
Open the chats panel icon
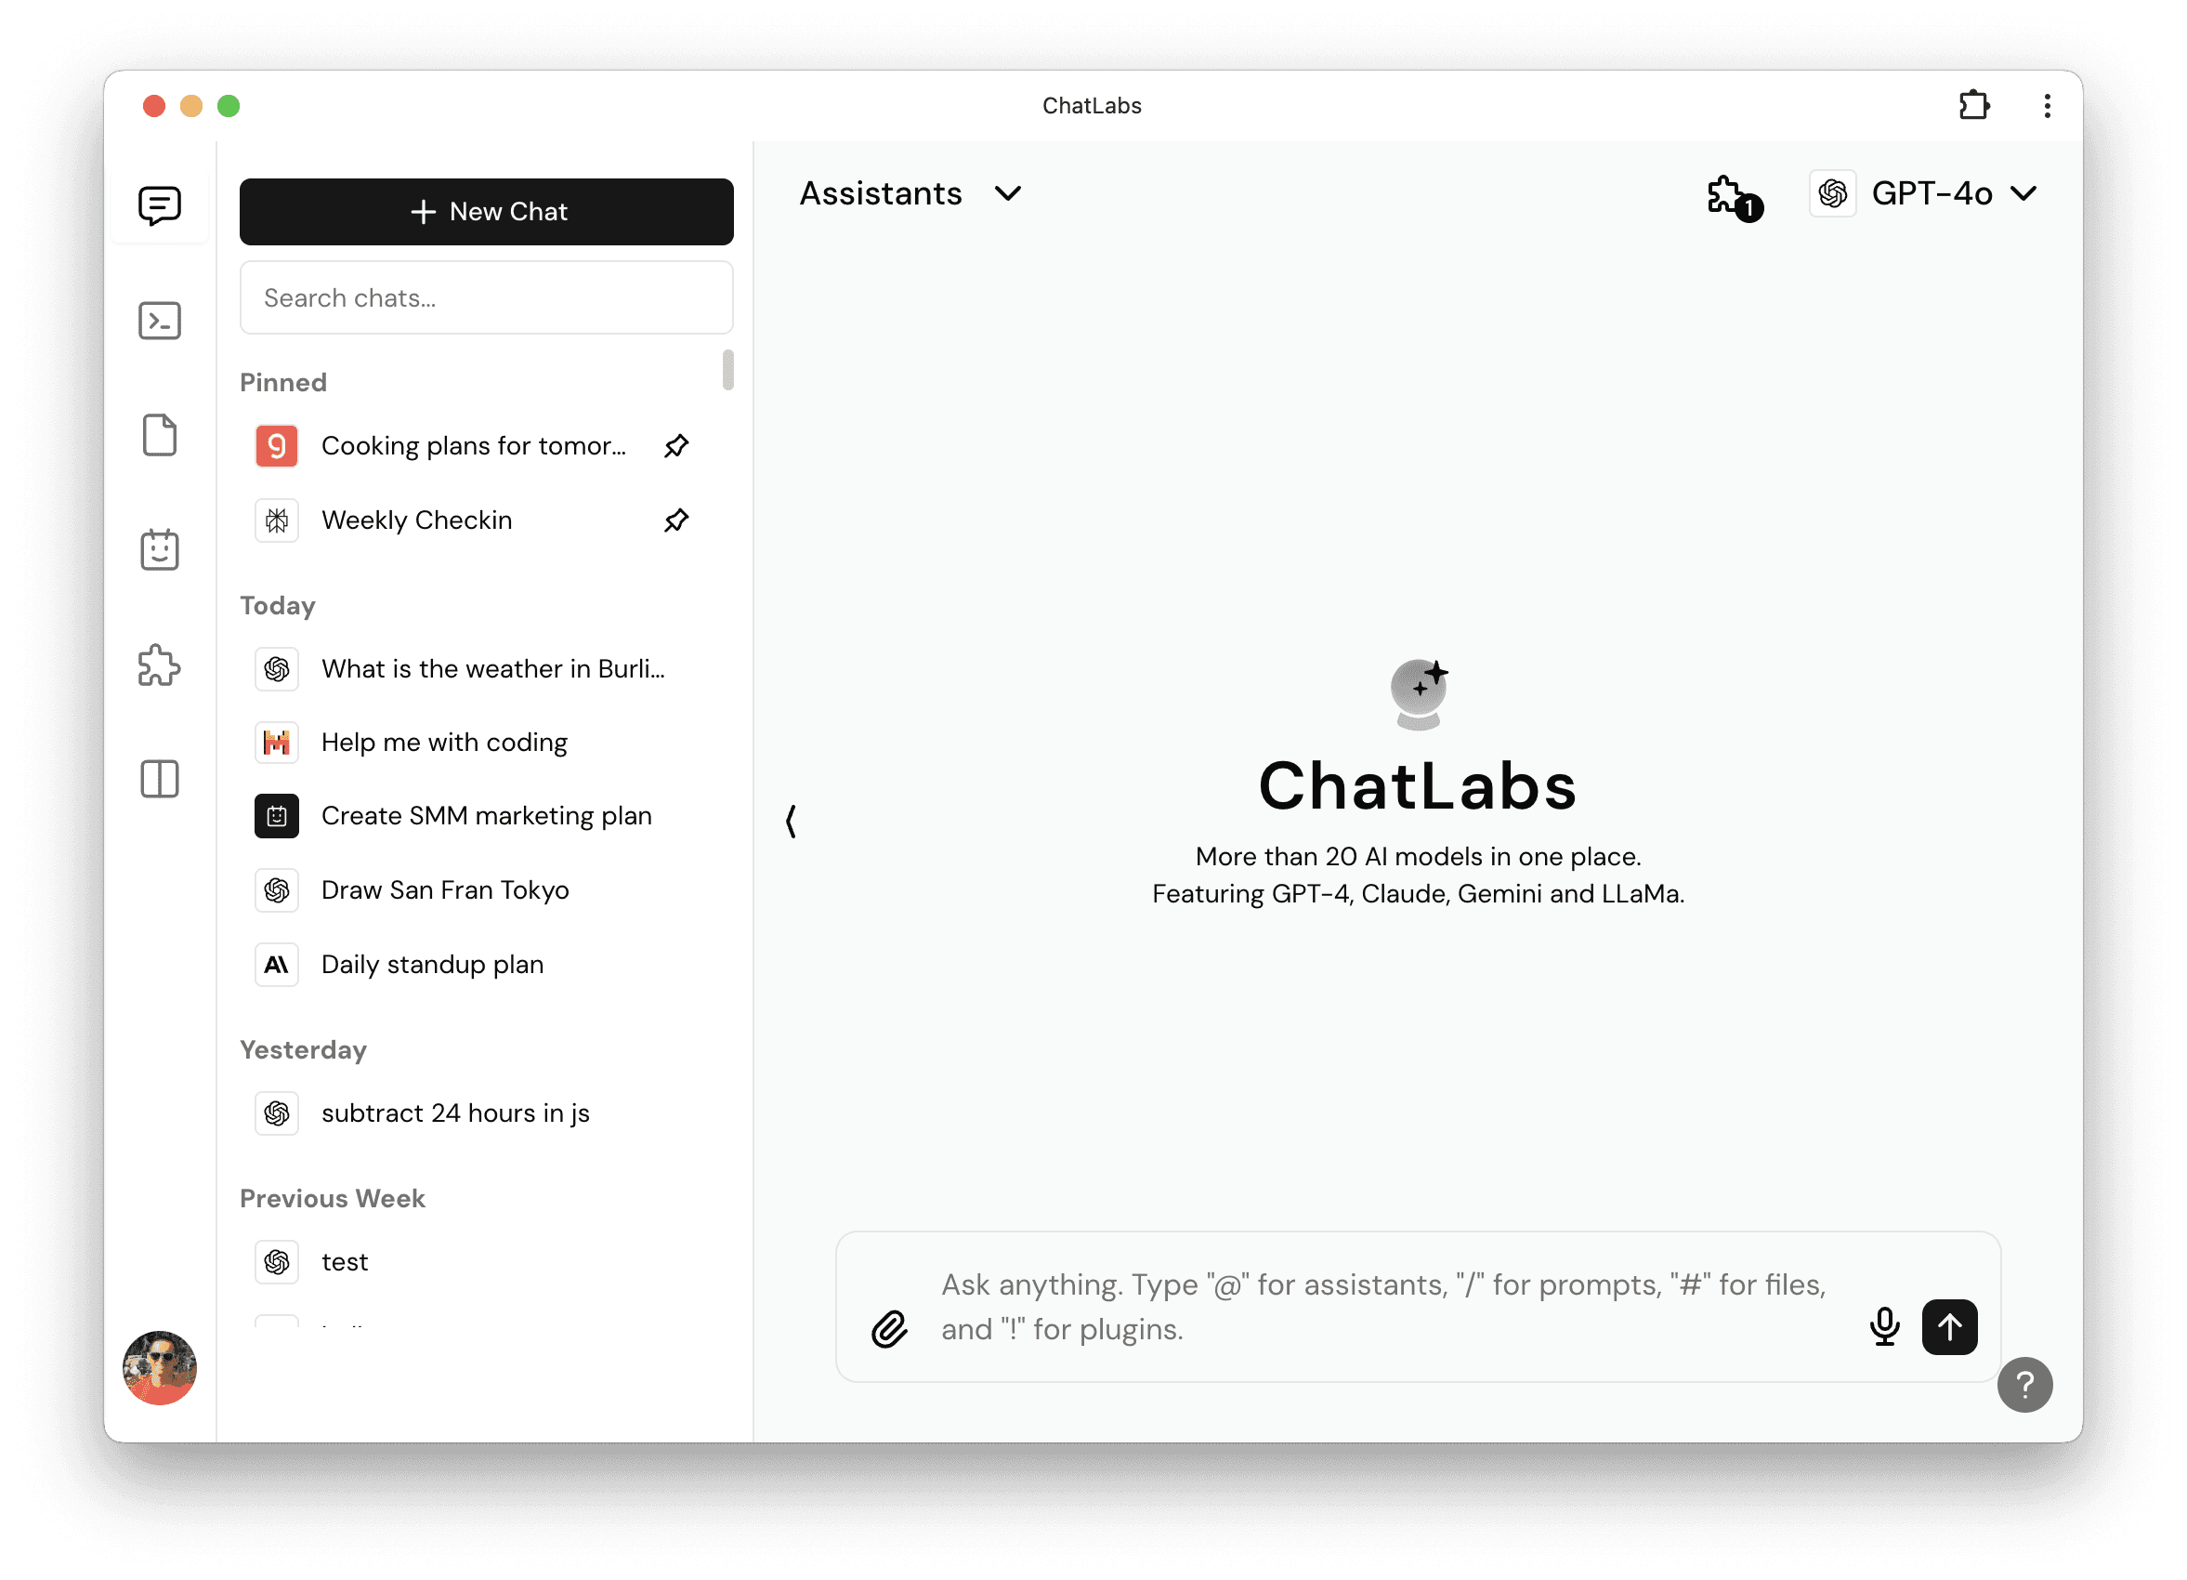(x=160, y=204)
